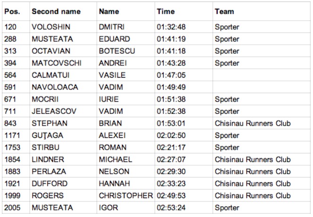Select the time 02:02:50 cell
The height and width of the screenshot is (217, 313).
184,135
